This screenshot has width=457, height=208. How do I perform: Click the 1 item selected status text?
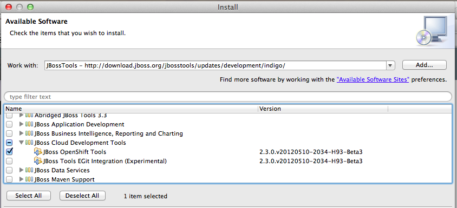pyautogui.click(x=146, y=196)
